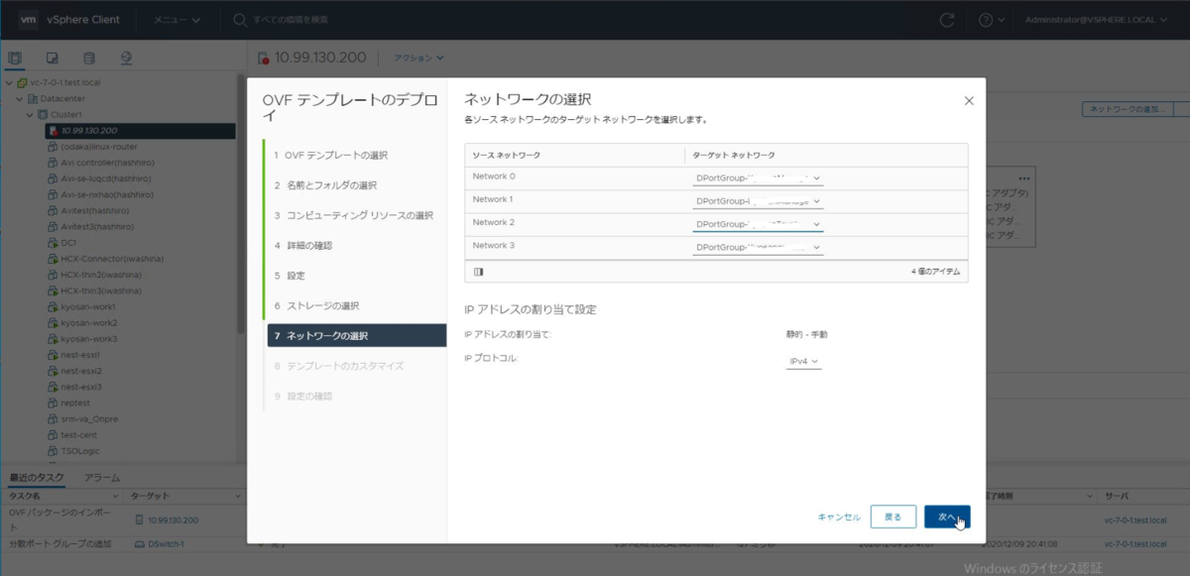This screenshot has height=576, width=1190.
Task: Collapse the Cluster1 tree node
Action: pos(29,115)
